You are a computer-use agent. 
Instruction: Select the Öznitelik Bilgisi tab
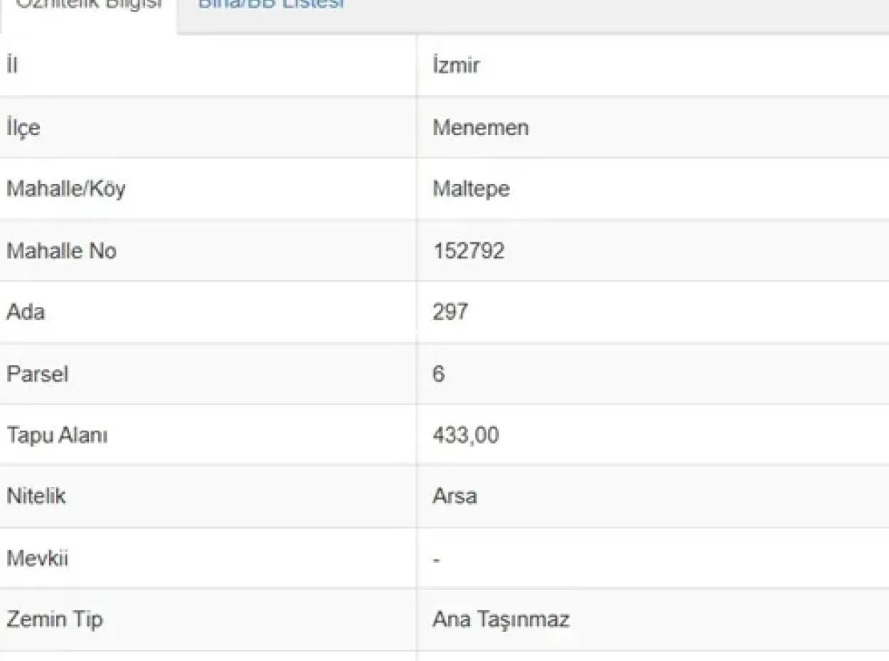click(x=89, y=6)
